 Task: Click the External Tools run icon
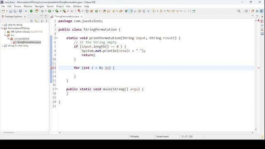(64, 11)
